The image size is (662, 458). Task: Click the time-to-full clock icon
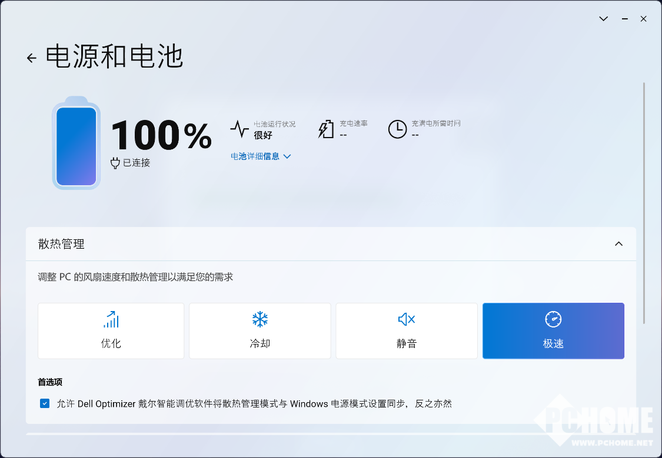[397, 129]
